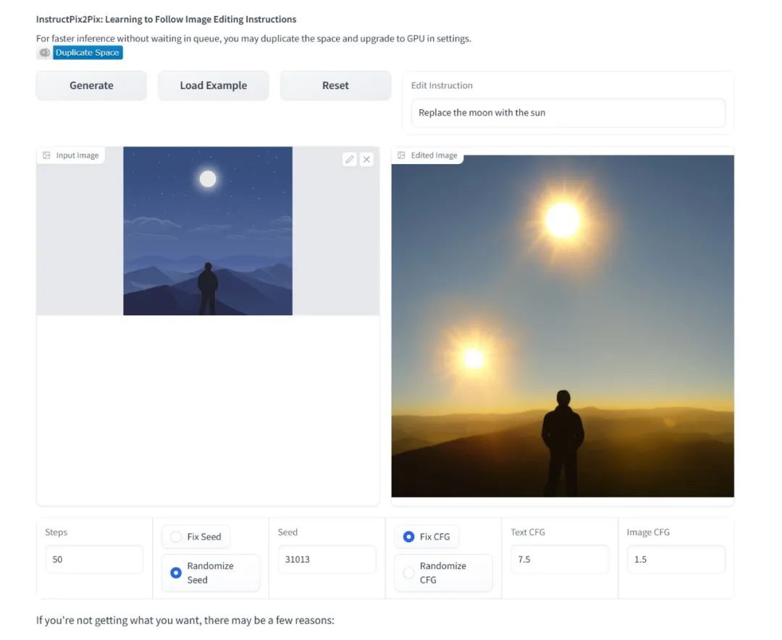Screen dimensions: 782x640
Task: Choose the Randomize CFG radio option
Action: coord(408,573)
